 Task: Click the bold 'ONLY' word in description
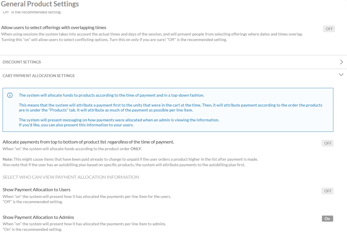136,149
